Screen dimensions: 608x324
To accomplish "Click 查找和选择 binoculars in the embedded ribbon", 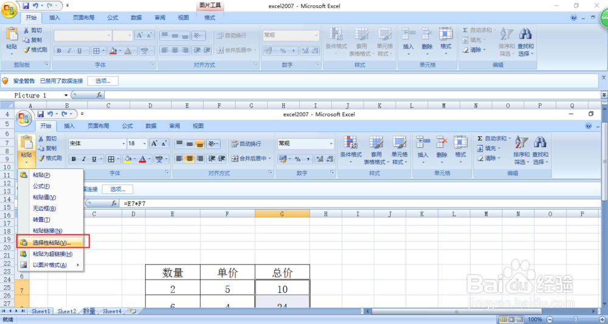I will [x=540, y=150].
